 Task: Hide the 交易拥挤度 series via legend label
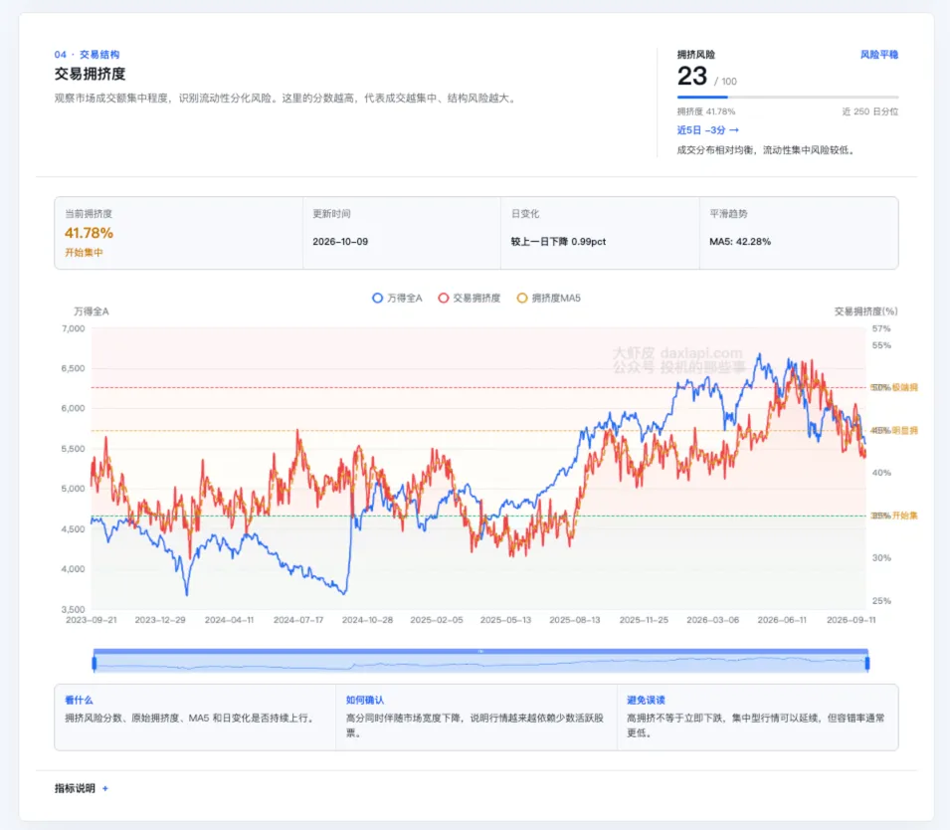(476, 298)
